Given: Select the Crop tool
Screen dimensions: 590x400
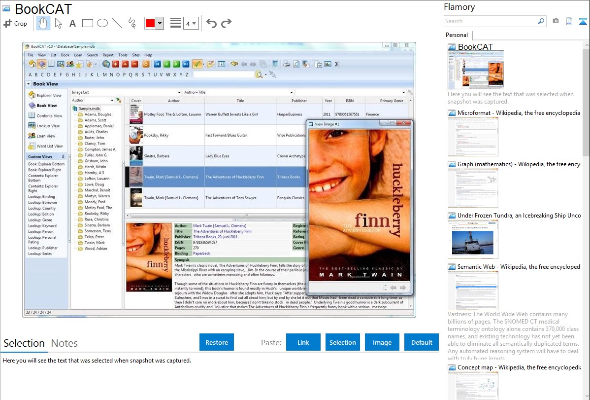Looking at the screenshot, I should pos(15,23).
